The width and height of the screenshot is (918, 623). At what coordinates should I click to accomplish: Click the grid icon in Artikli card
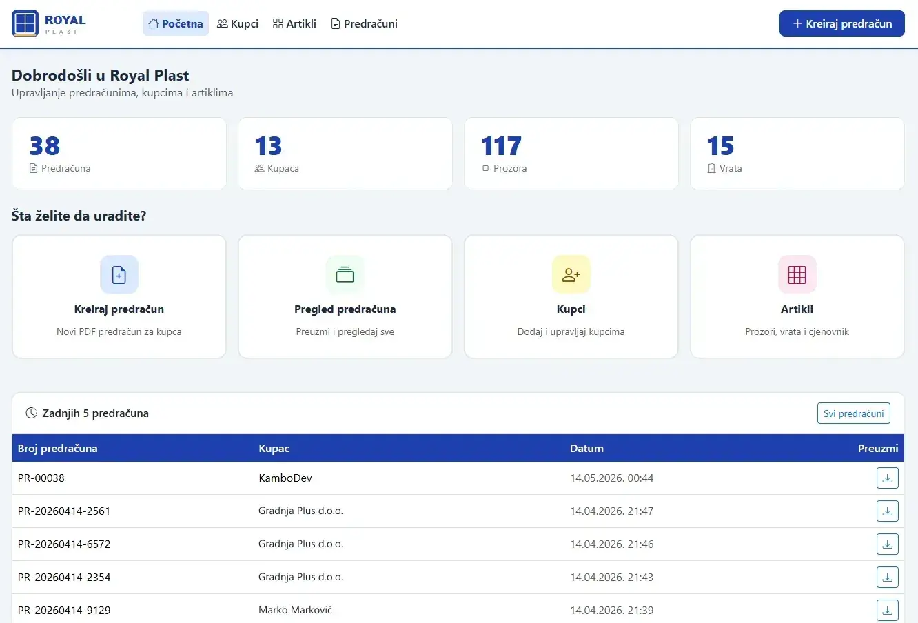(797, 274)
